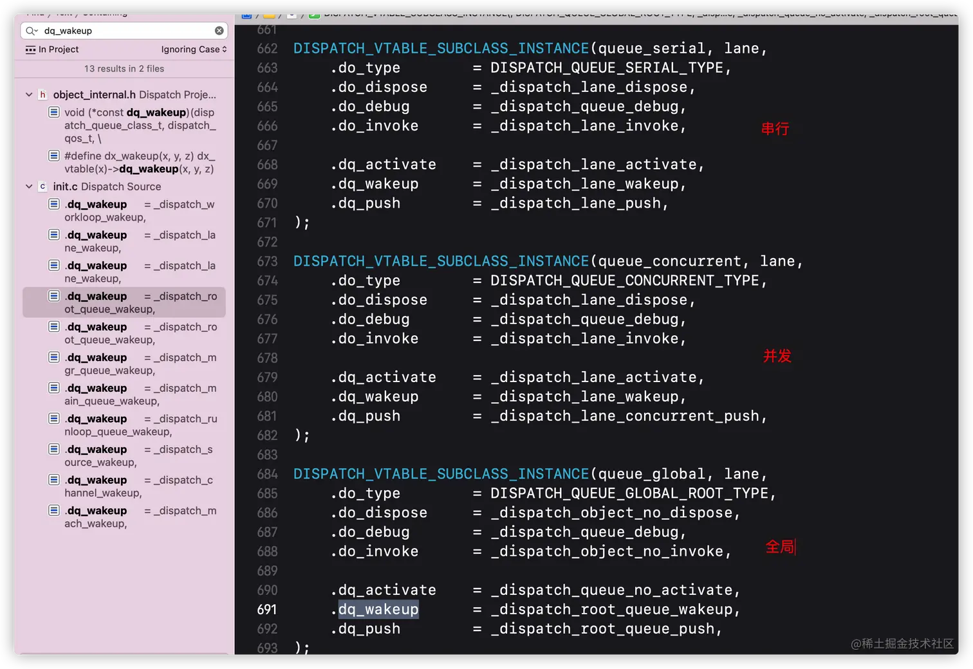
Task: Click the object_internal.h header file icon
Action: (x=42, y=95)
